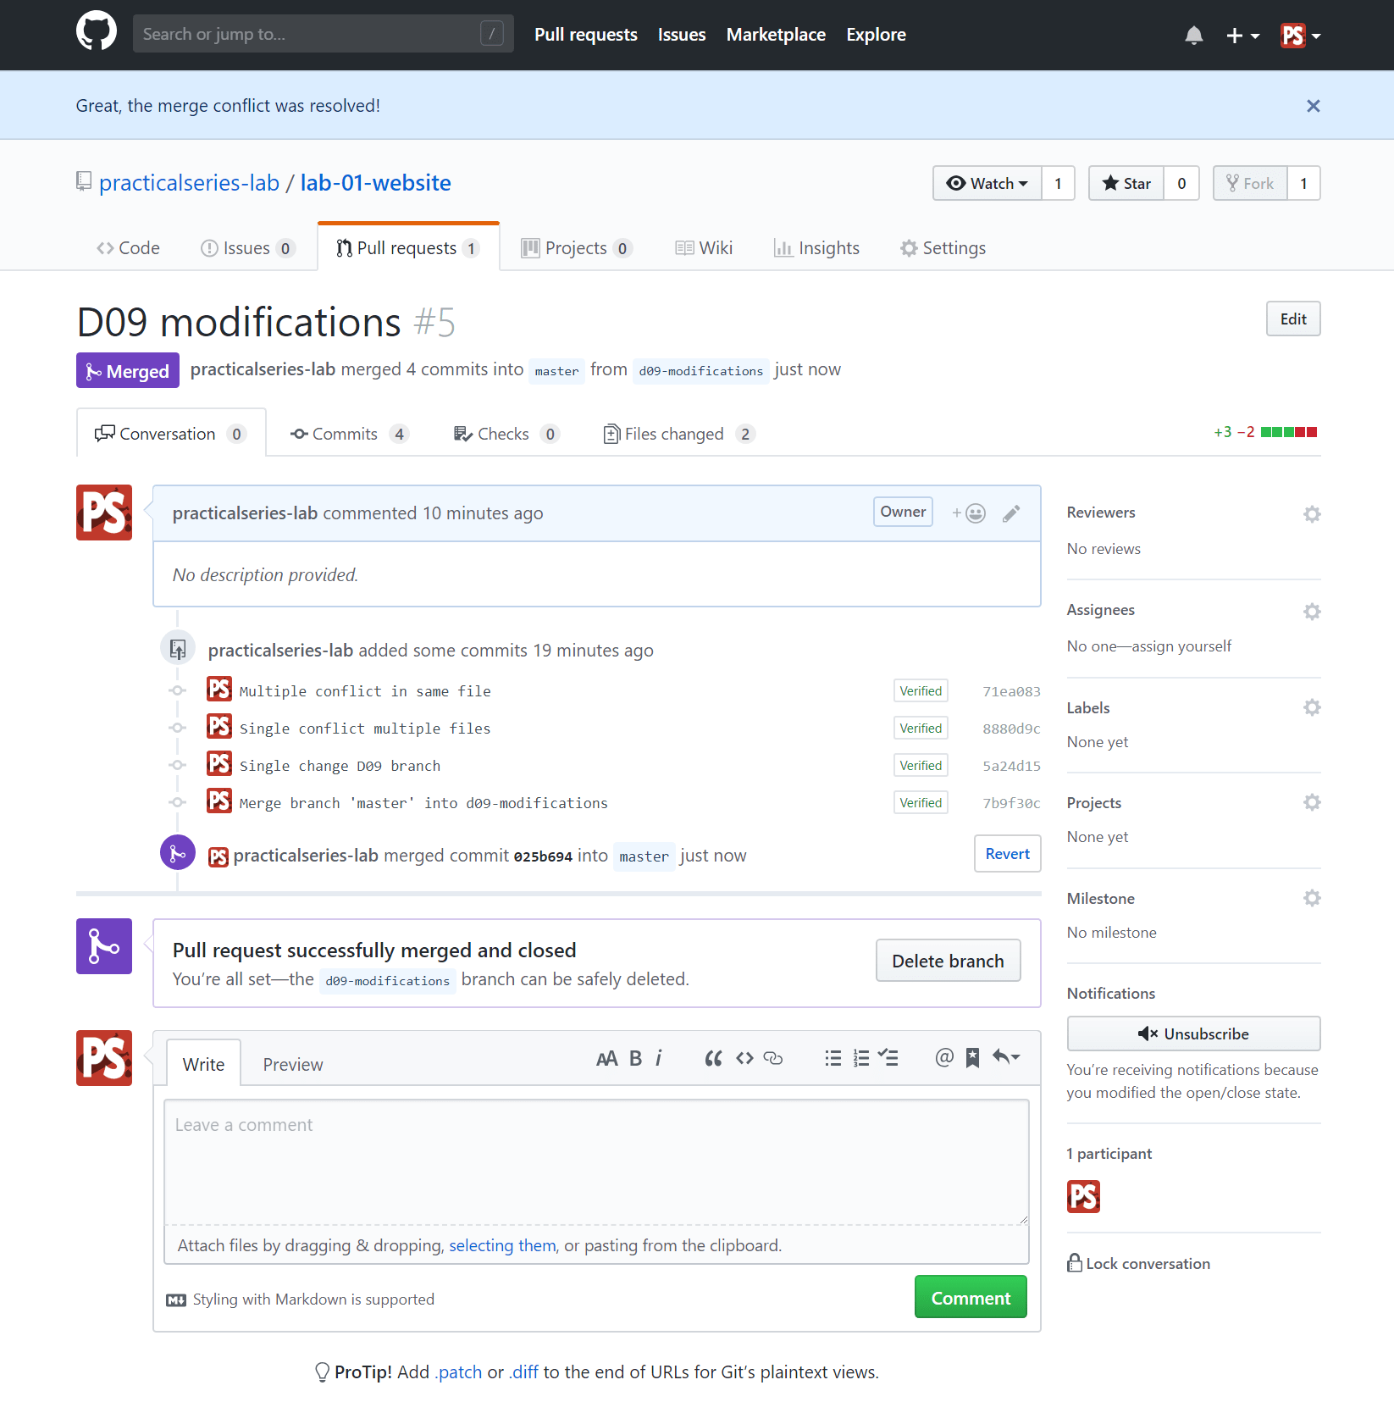Insert header text with AA icon

(x=606, y=1059)
